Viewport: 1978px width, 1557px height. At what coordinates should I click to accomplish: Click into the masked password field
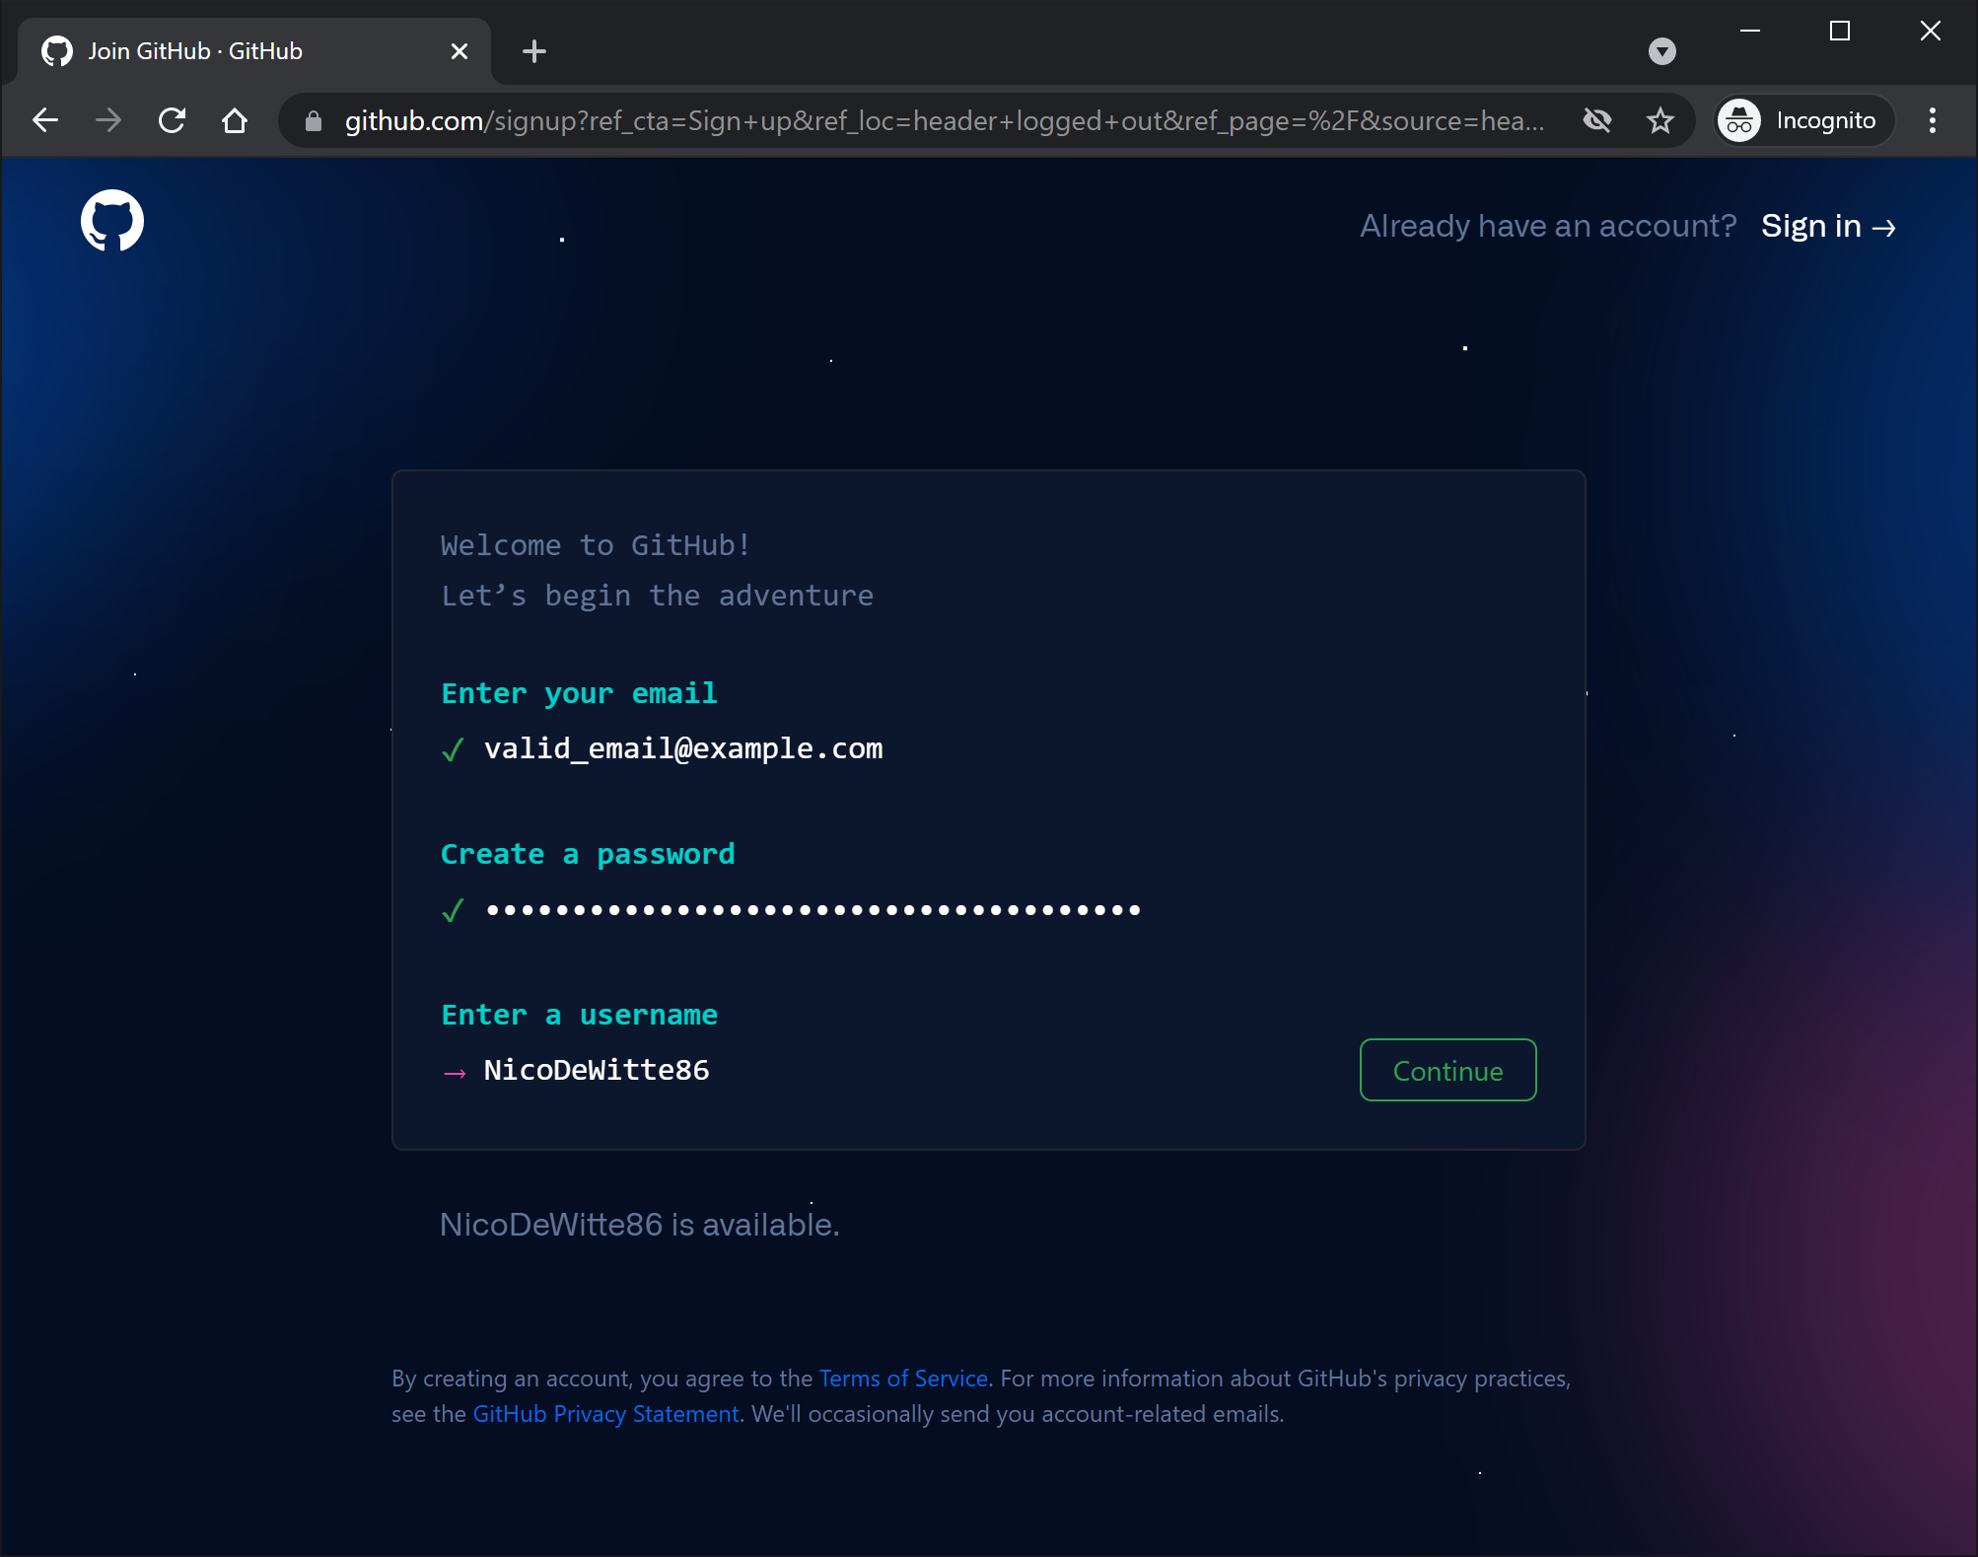point(813,909)
